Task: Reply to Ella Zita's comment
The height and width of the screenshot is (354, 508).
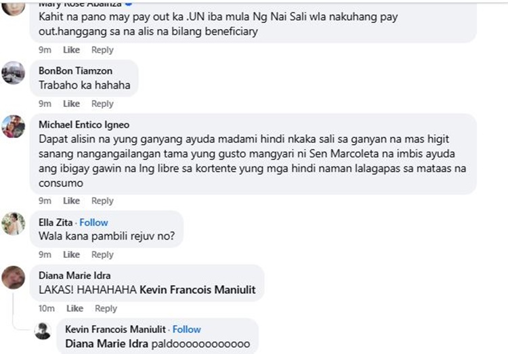Action: (102, 255)
